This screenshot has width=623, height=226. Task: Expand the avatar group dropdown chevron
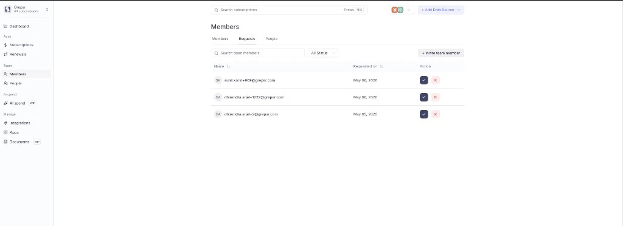(x=408, y=10)
